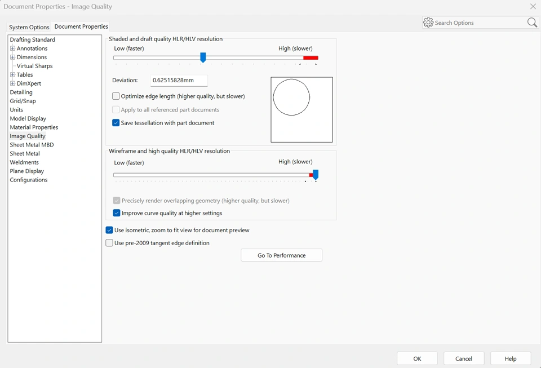Select Image Quality in the tree
Screen dimensions: 541x368
tap(28, 136)
